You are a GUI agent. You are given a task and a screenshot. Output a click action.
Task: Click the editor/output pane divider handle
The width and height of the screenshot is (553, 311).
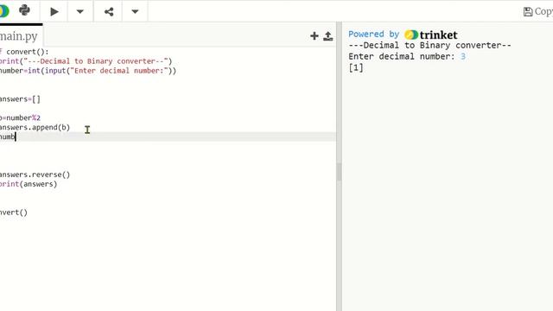339,172
